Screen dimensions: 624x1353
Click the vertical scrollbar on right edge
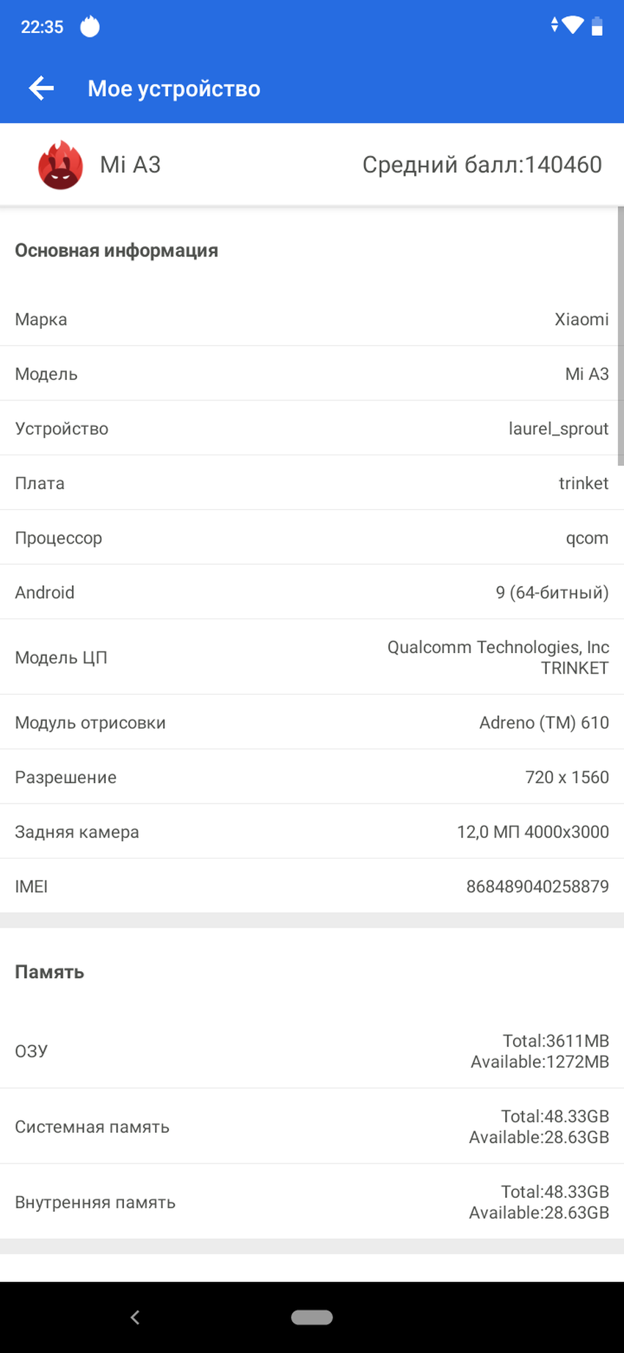pos(620,336)
